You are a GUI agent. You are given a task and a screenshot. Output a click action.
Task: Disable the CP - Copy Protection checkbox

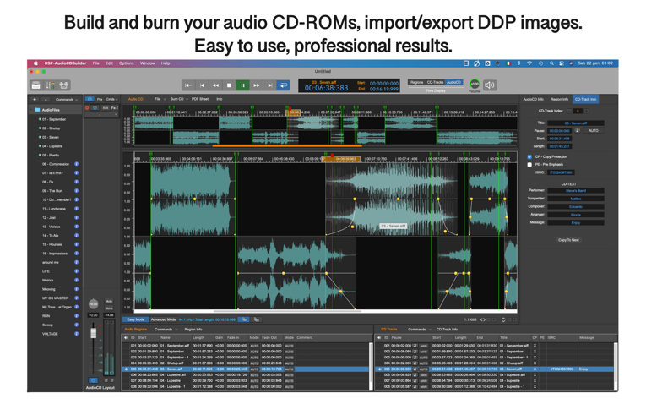coord(529,157)
